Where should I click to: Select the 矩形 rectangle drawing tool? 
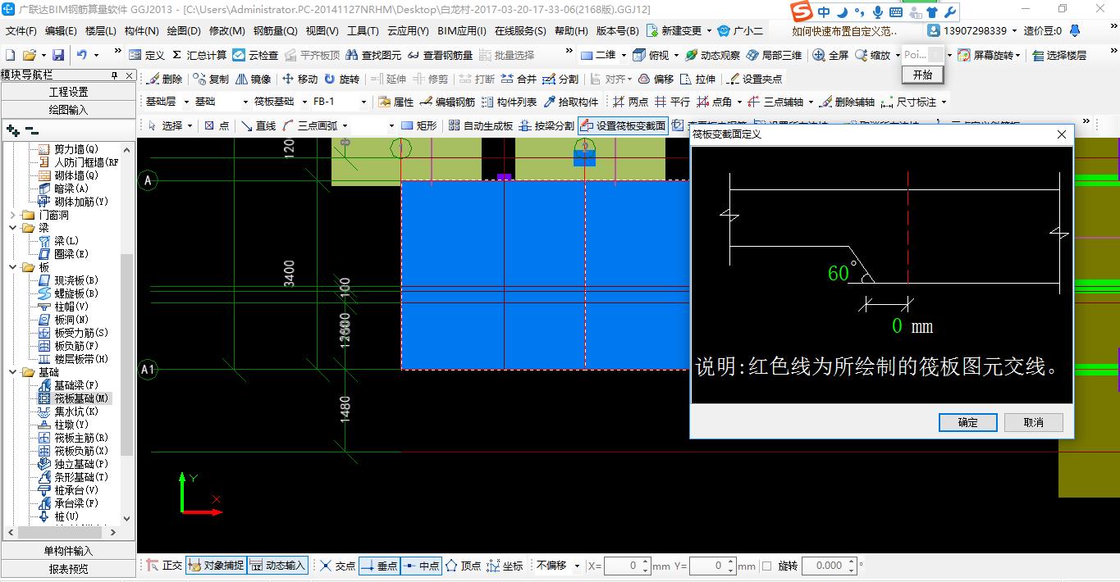point(419,125)
